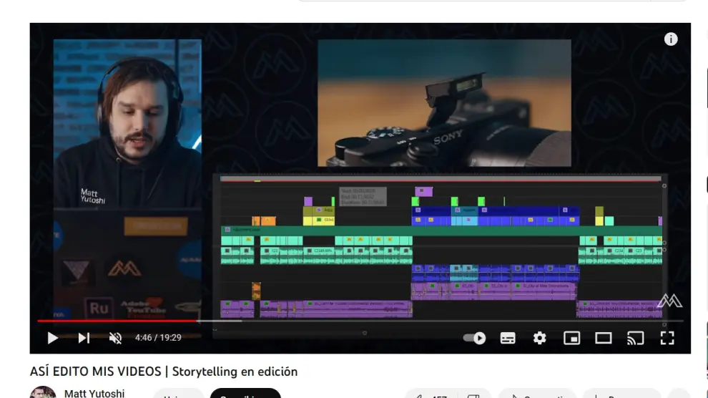708x398 pixels.
Task: Toggle the autoplay switch
Action: click(x=474, y=338)
